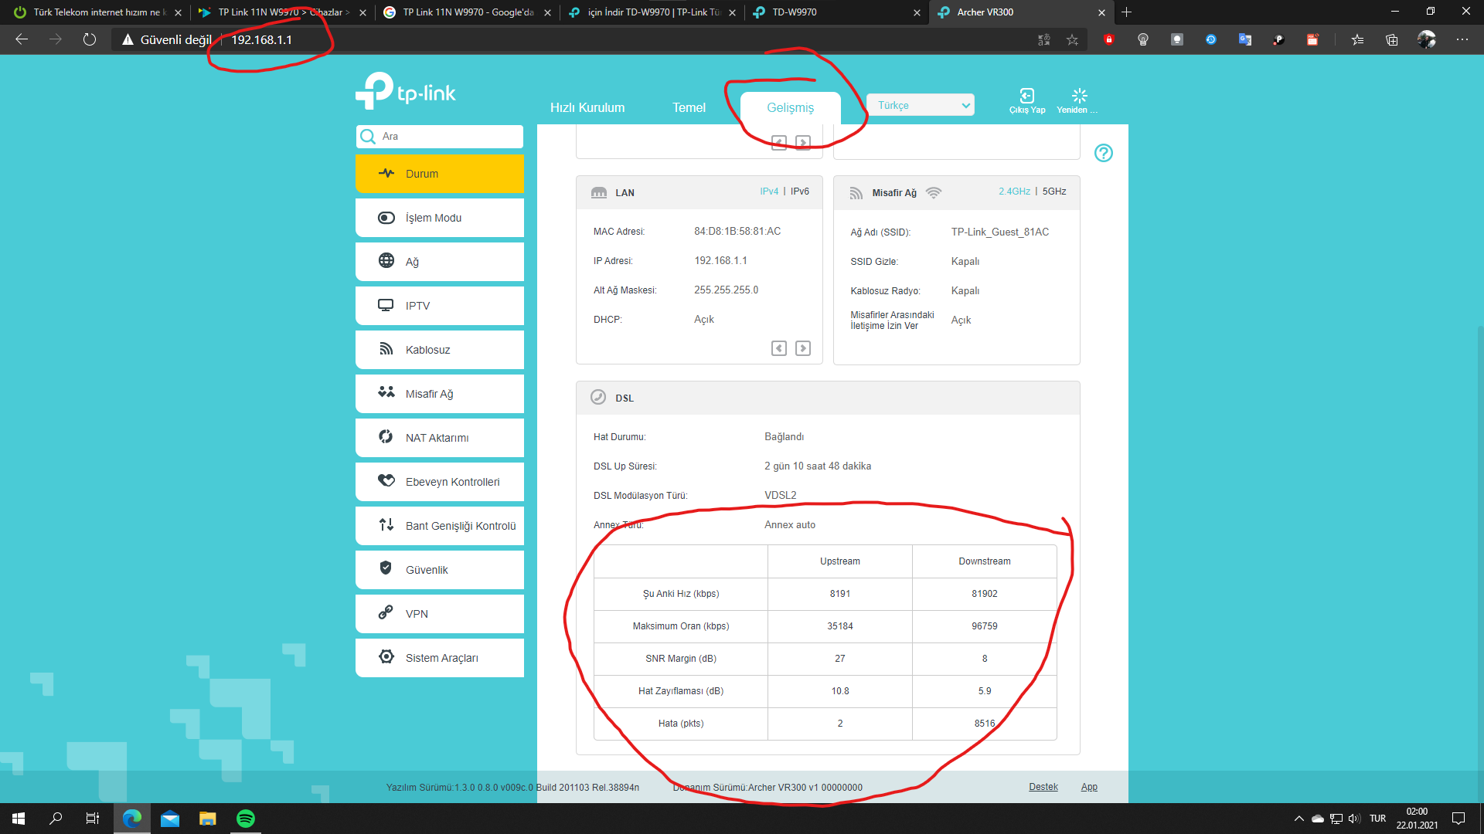The height and width of the screenshot is (834, 1484).
Task: Click the browser favorites star icon
Action: (x=1072, y=39)
